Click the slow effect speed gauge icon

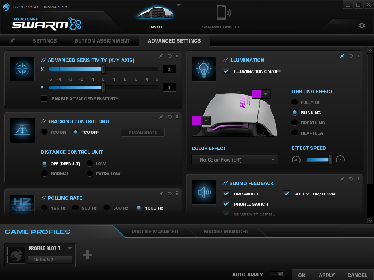296,159
